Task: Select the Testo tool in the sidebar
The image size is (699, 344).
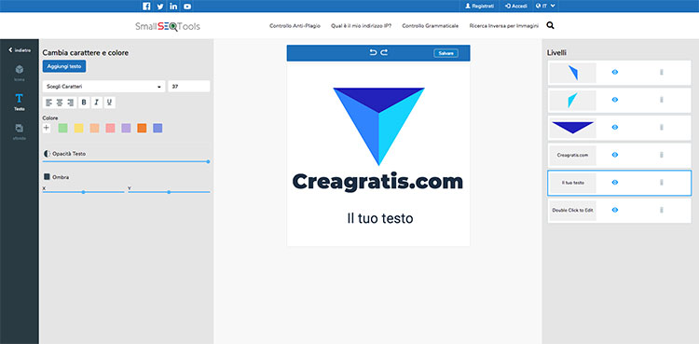Action: tap(20, 103)
